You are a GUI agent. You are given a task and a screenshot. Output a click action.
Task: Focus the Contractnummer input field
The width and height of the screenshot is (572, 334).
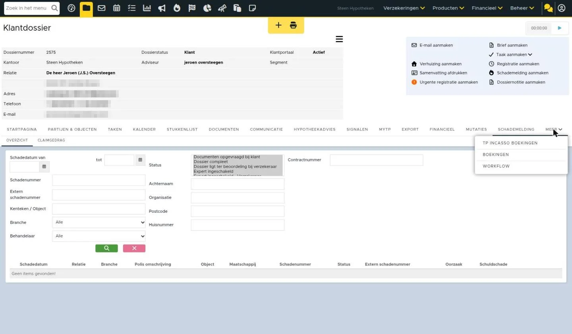[x=377, y=160]
